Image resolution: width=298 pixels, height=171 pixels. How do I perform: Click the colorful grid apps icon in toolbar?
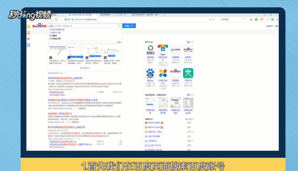[273, 20]
